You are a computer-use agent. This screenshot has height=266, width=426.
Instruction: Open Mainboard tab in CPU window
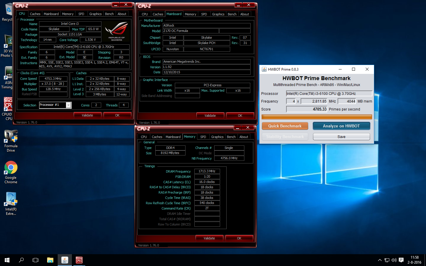pos(51,14)
